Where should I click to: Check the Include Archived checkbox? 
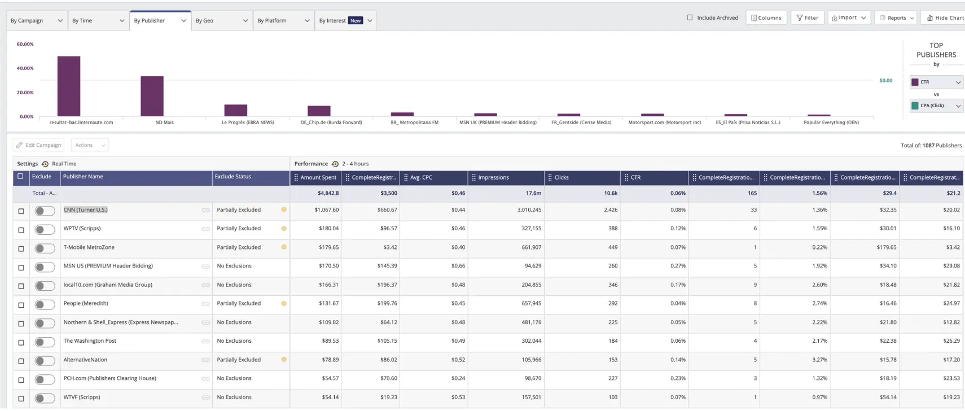click(690, 18)
